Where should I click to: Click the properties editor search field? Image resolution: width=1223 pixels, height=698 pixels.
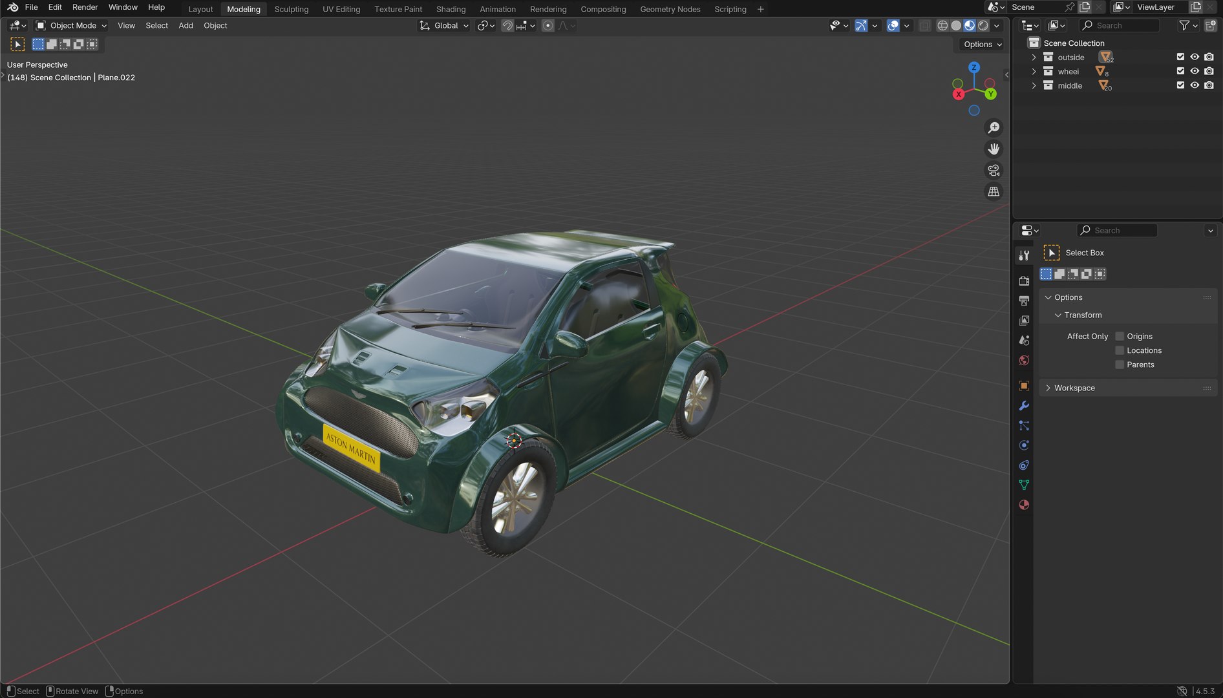click(1117, 231)
